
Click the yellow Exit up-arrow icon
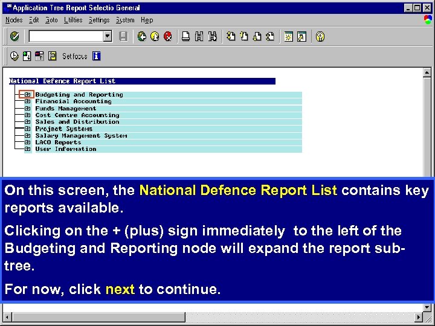[155, 36]
